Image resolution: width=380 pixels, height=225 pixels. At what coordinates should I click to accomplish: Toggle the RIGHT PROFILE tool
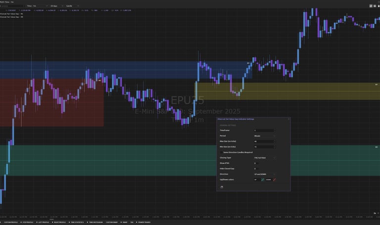point(59,223)
